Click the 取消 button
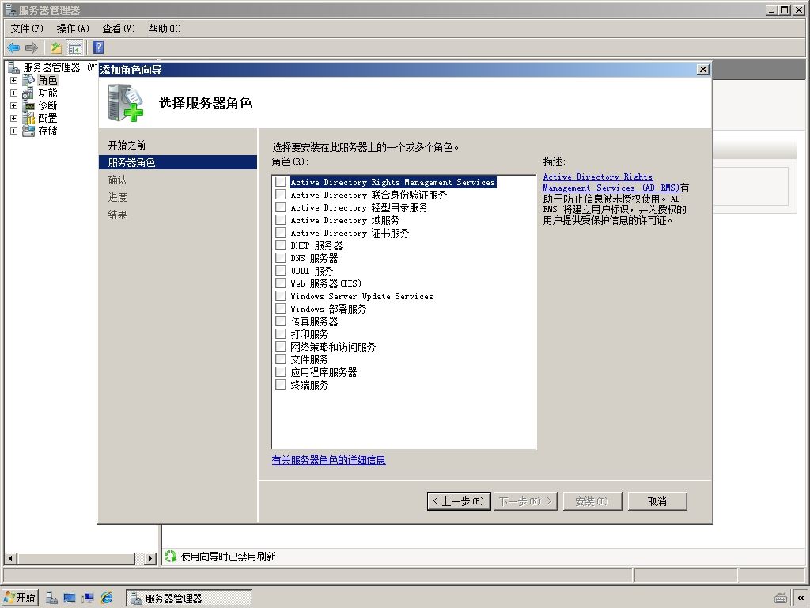 click(x=657, y=501)
